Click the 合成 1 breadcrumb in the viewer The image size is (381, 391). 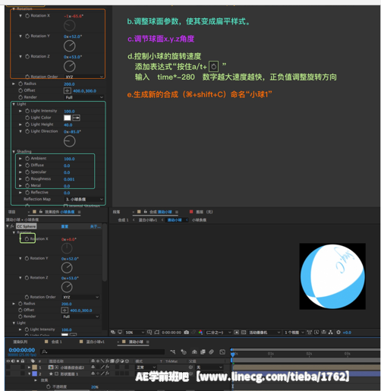coord(123,220)
